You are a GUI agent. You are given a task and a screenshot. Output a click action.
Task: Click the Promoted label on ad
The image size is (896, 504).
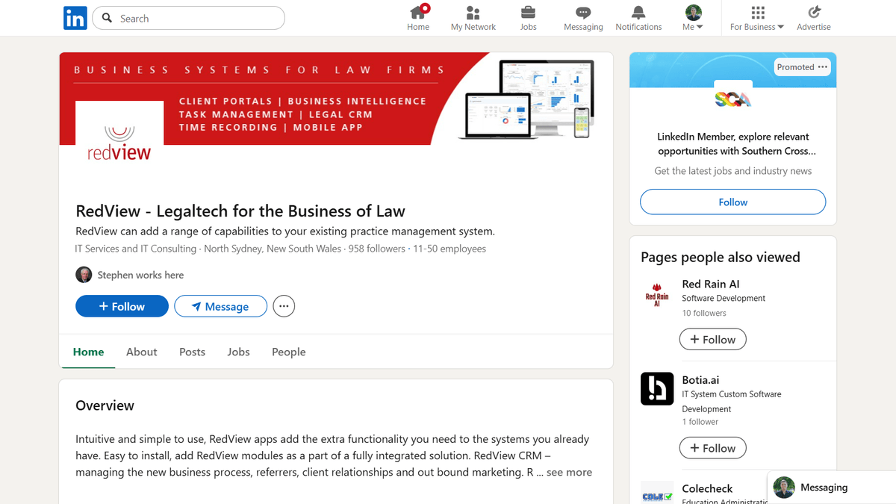(795, 67)
